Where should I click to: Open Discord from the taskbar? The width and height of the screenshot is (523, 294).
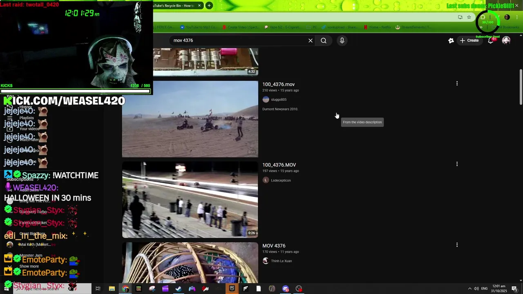pos(286,289)
